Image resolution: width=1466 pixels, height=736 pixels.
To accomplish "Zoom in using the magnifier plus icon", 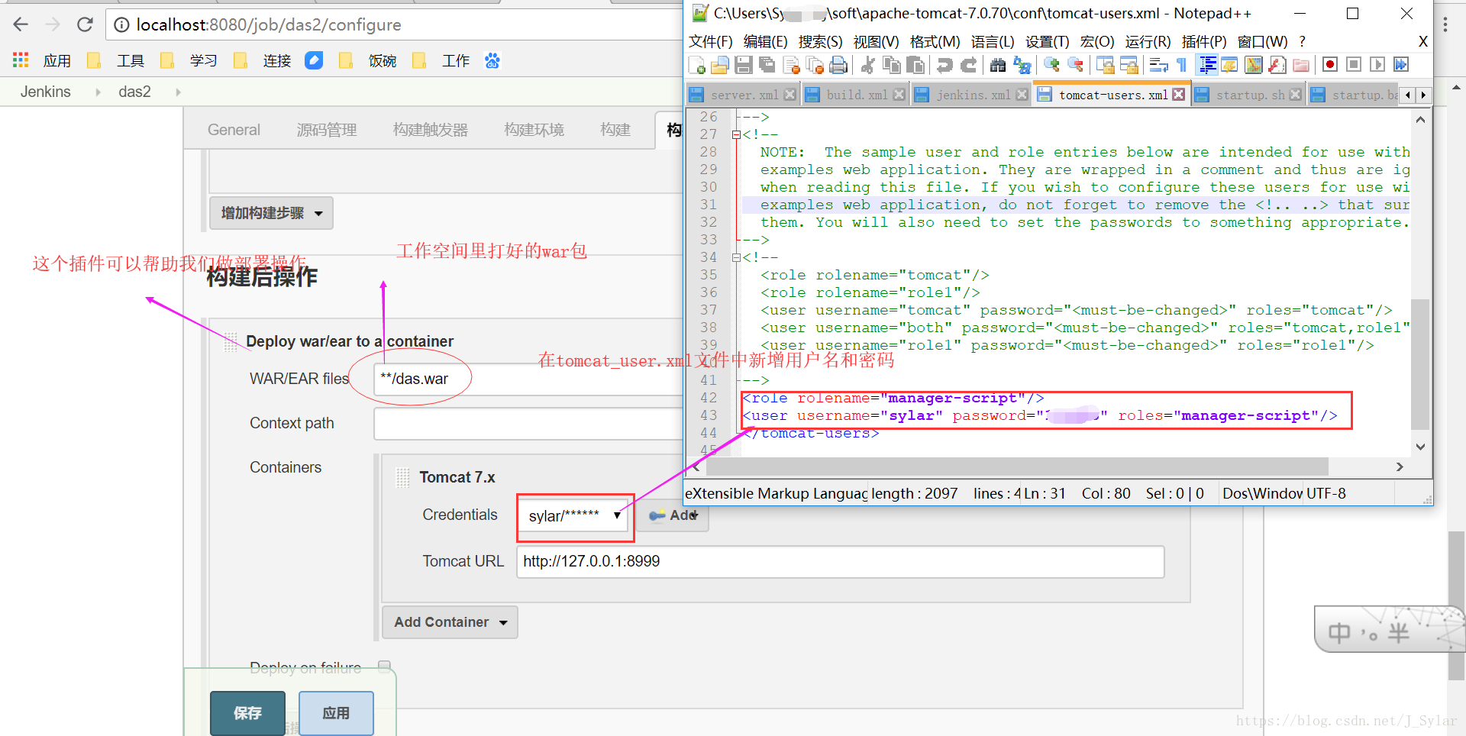I will coord(1051,65).
